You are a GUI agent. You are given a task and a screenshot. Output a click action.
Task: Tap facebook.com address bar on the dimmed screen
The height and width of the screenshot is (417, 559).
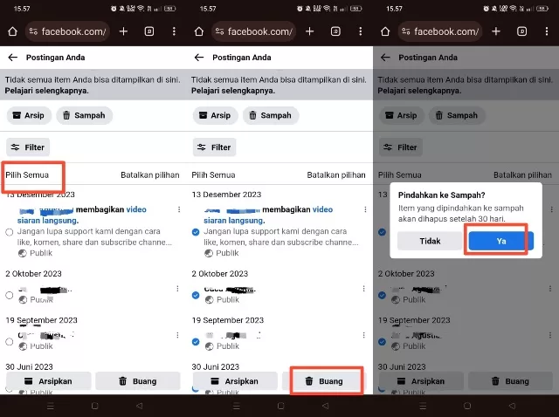coord(440,31)
